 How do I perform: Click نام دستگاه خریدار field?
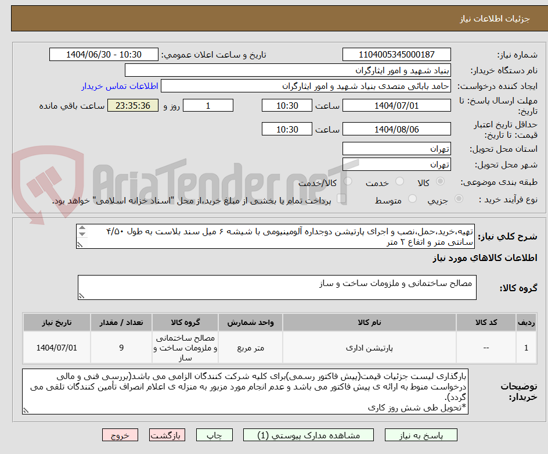click(287, 70)
